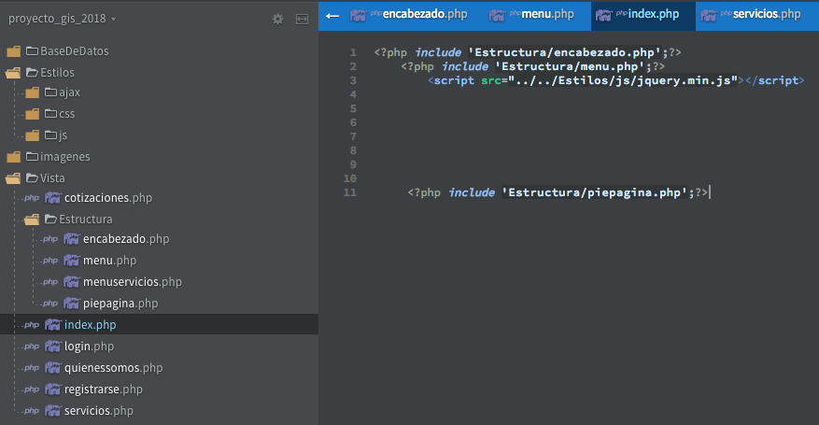Collapse the Estructura folder
This screenshot has height=425, width=819.
85,220
